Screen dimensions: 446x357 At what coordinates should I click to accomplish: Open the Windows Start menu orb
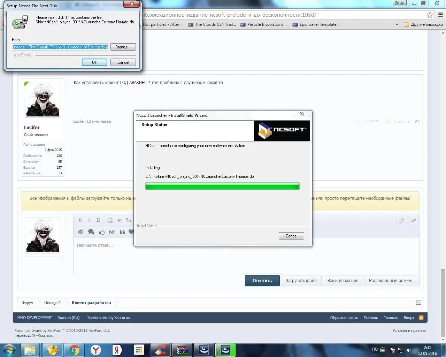point(9,350)
